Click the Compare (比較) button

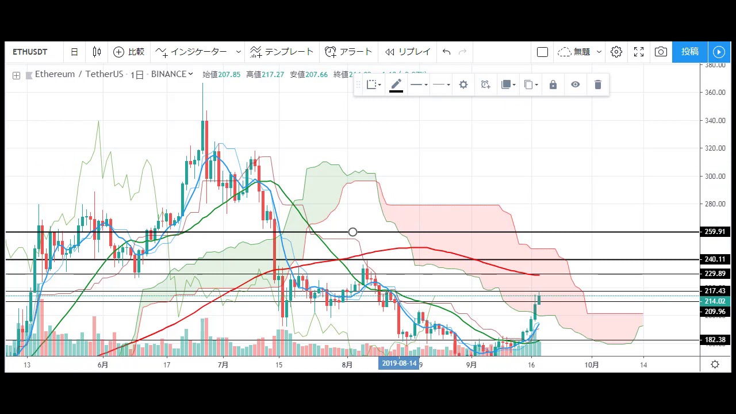tap(129, 52)
